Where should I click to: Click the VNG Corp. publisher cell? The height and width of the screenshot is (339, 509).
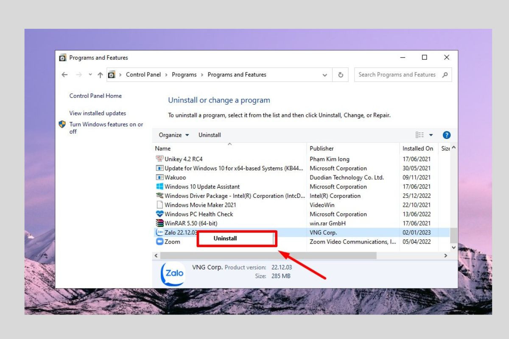coord(323,232)
